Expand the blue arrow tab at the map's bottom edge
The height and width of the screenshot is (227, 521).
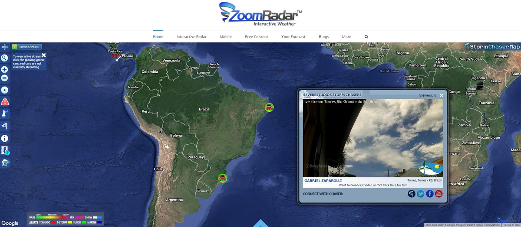click(x=260, y=223)
